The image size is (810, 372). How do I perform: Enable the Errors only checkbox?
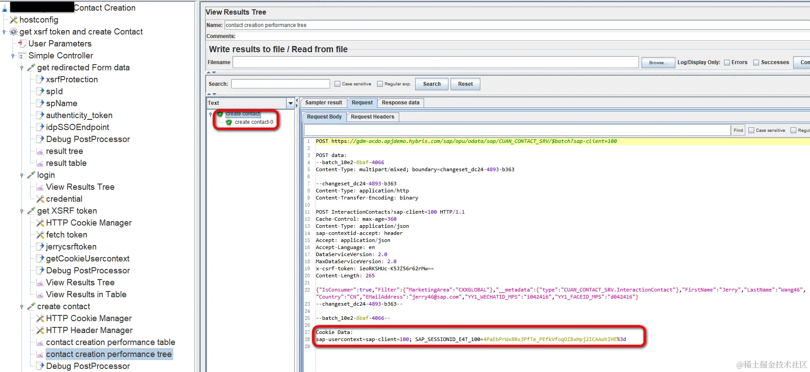(727, 62)
